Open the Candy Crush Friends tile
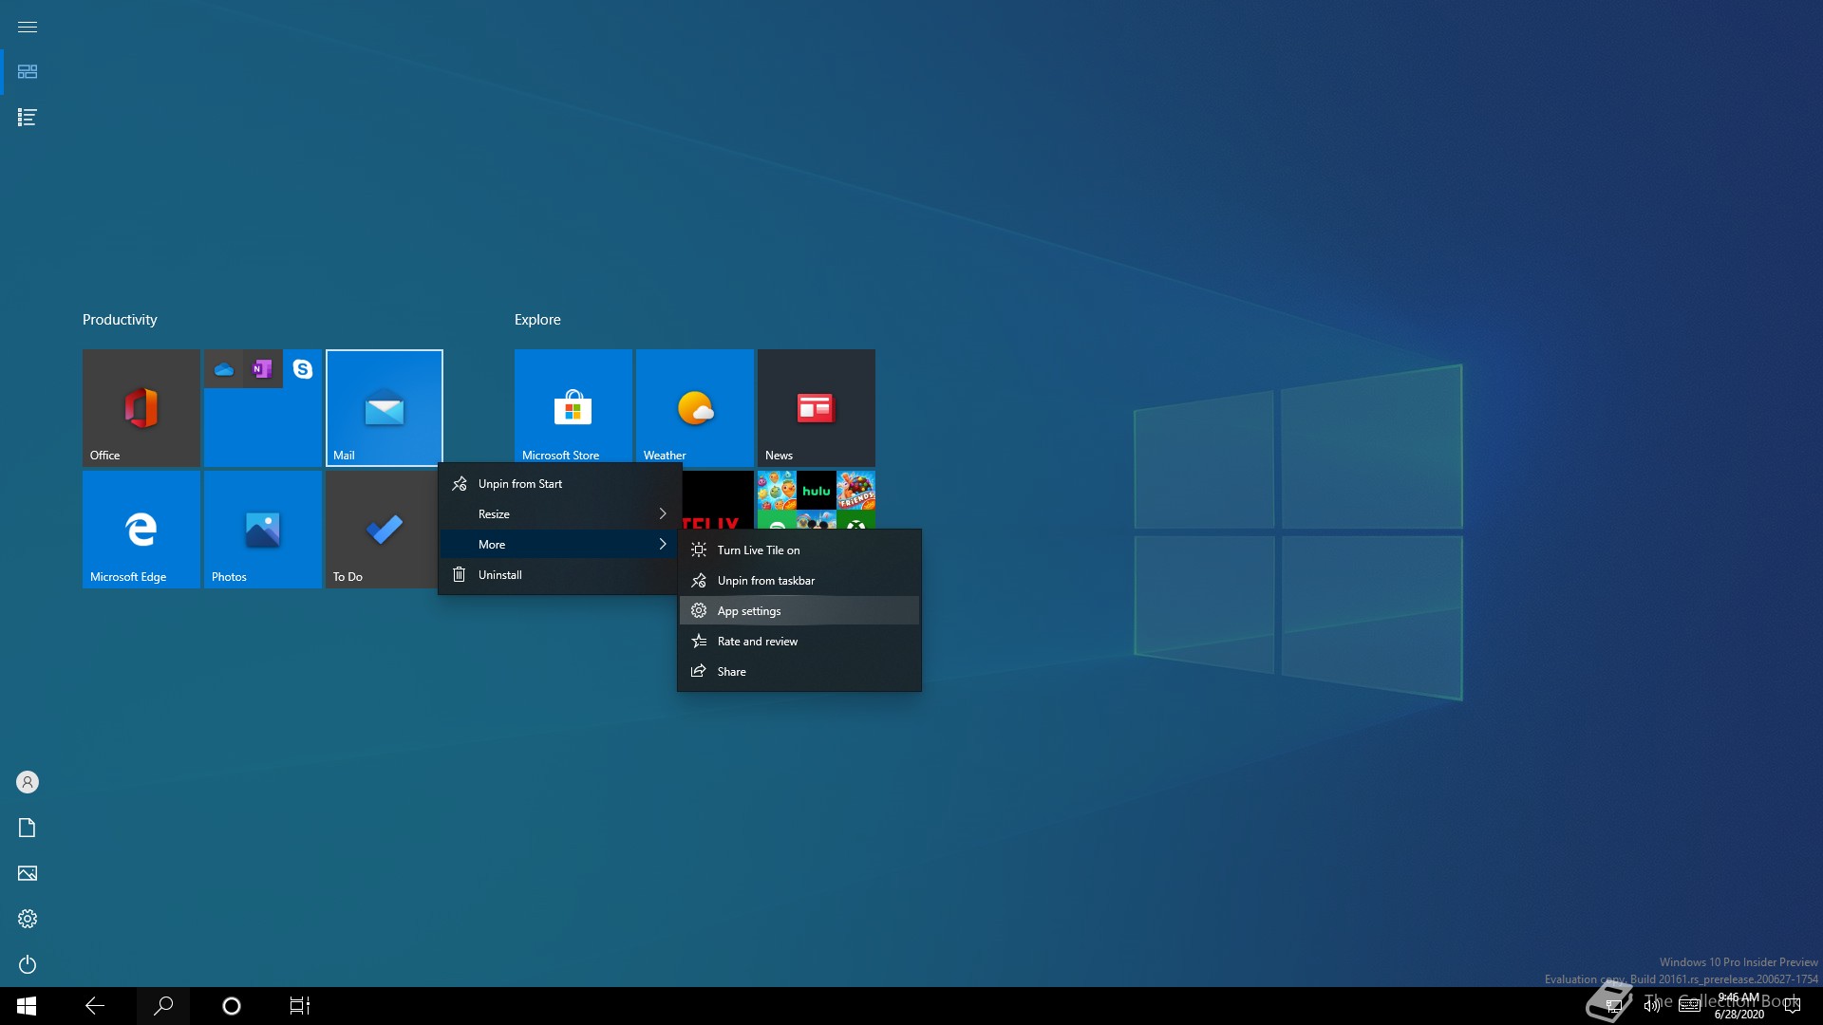The width and height of the screenshot is (1823, 1025). pos(856,491)
